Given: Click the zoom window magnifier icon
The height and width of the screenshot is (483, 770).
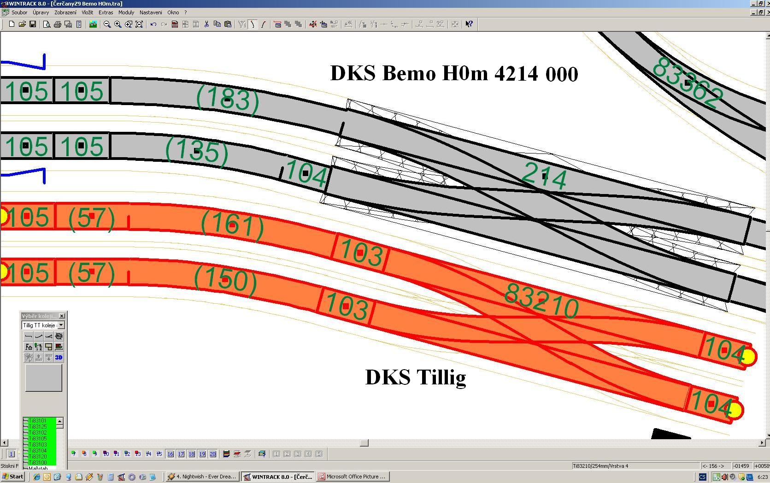Looking at the screenshot, I should pyautogui.click(x=129, y=24).
